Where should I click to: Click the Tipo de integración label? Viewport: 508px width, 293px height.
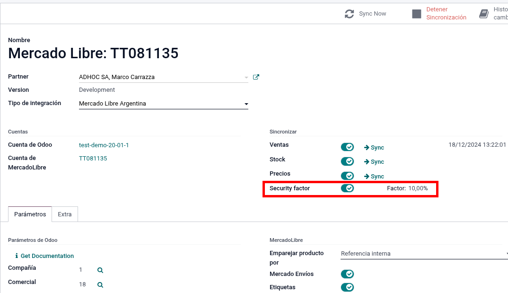click(35, 103)
